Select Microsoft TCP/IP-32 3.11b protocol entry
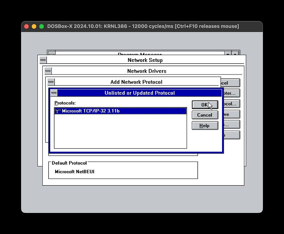 [120, 111]
